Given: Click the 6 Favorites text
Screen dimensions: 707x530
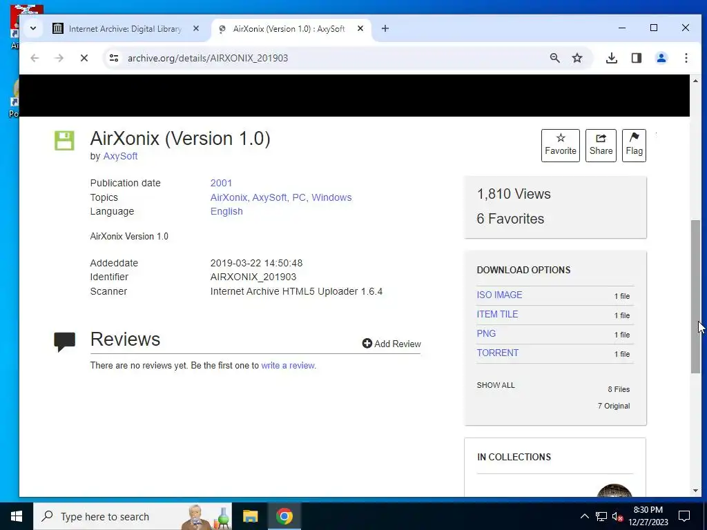Looking at the screenshot, I should point(510,219).
